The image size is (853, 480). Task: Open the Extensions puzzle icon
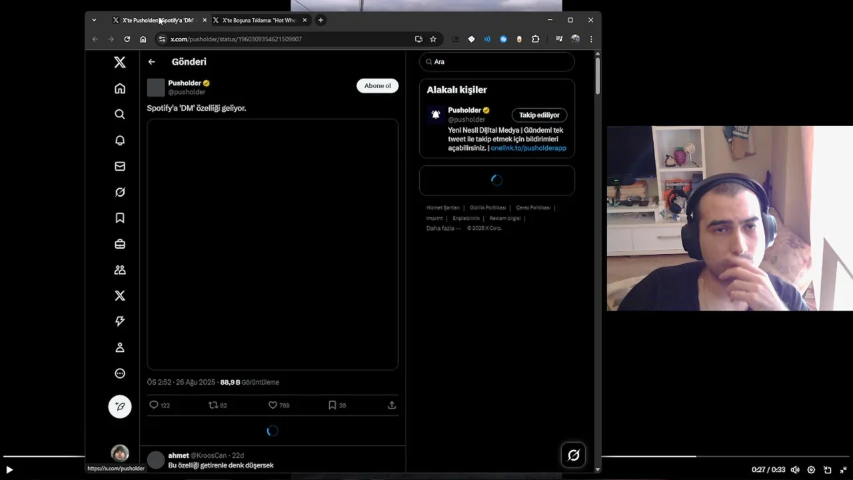[x=535, y=39]
